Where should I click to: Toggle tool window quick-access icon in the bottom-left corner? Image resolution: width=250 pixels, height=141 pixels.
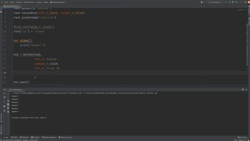tap(1, 140)
